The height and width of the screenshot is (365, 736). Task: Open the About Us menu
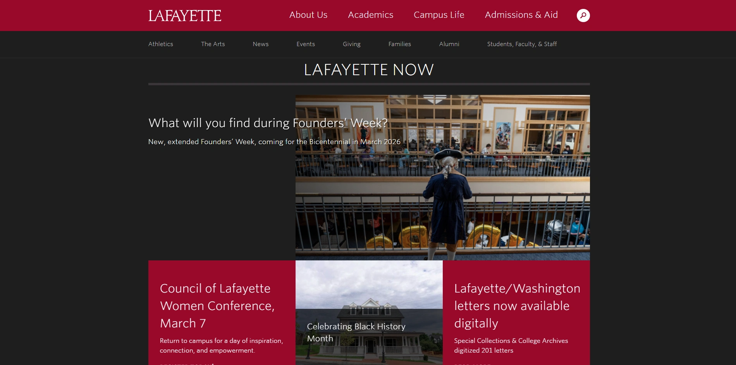click(308, 15)
